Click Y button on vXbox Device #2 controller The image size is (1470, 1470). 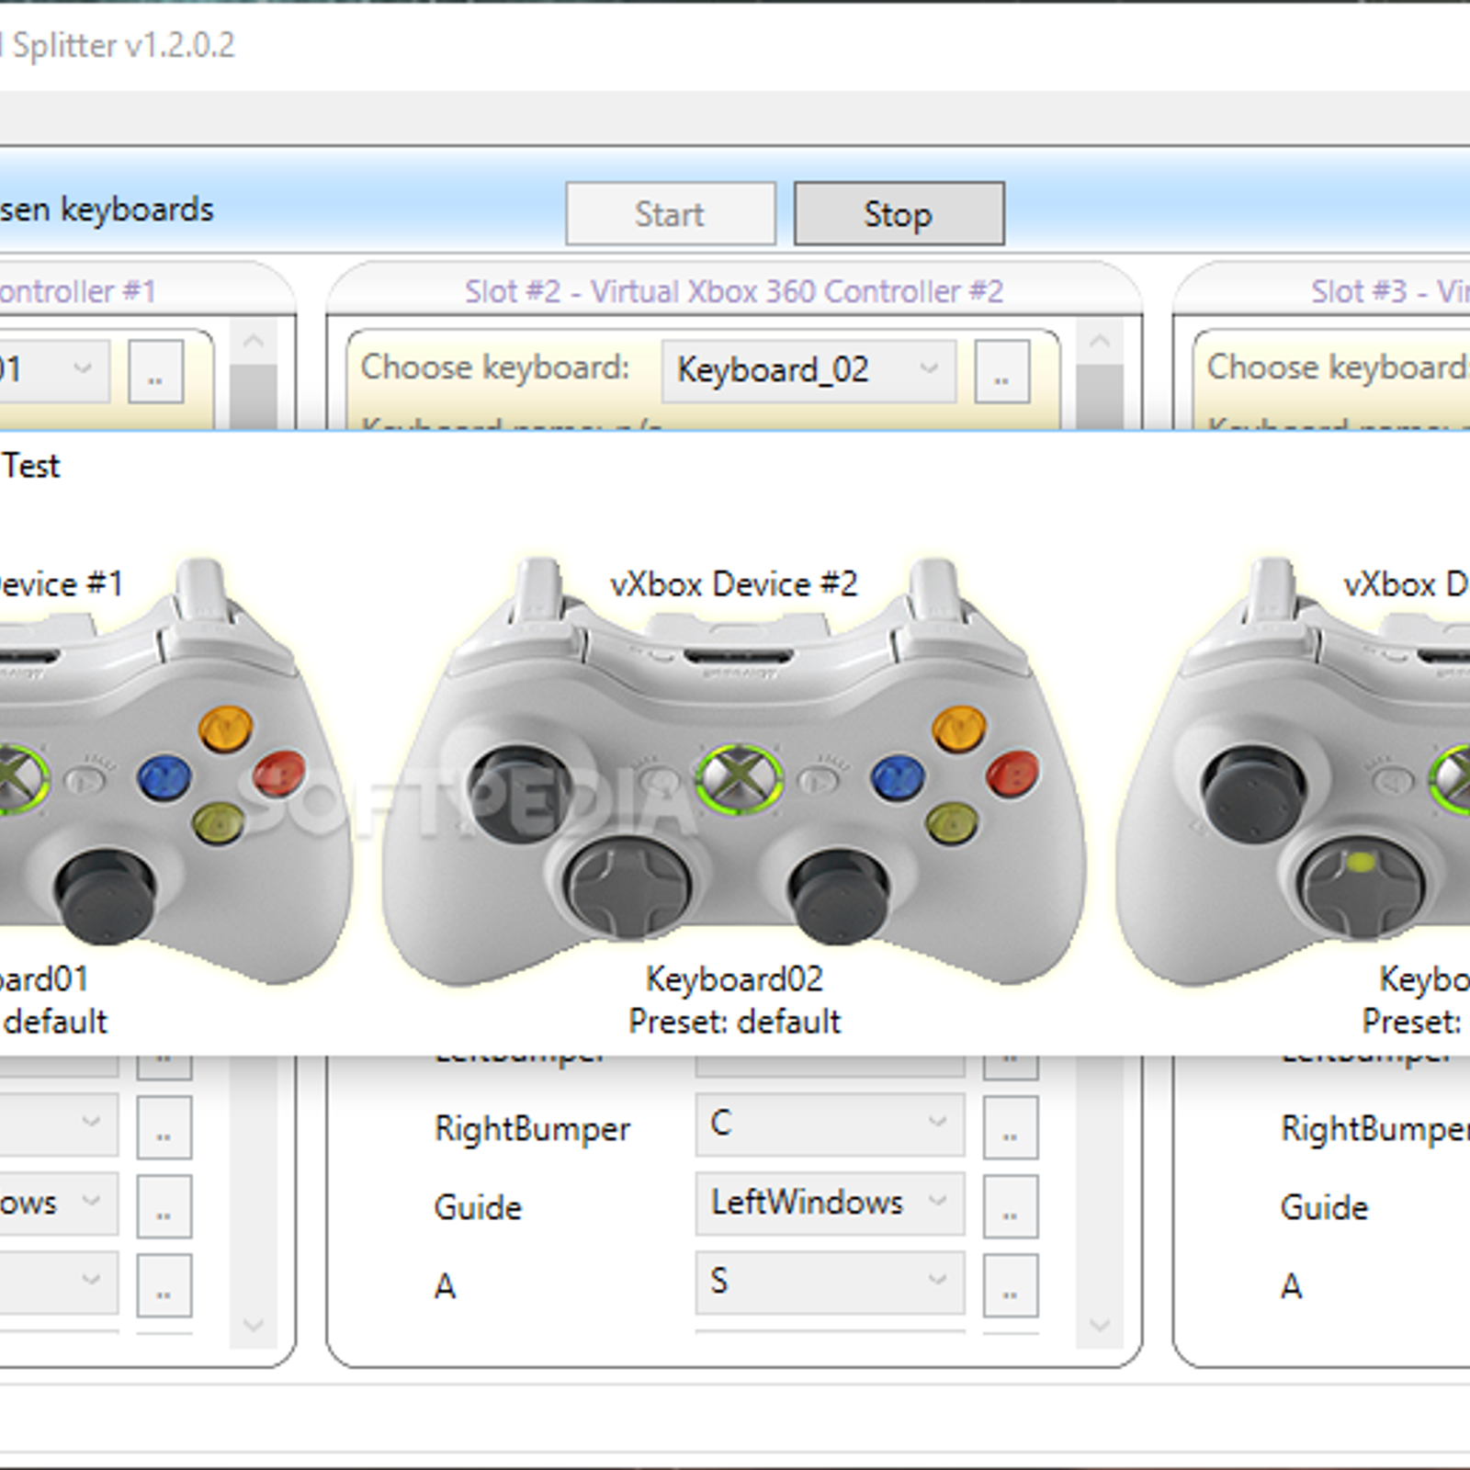coord(959,729)
